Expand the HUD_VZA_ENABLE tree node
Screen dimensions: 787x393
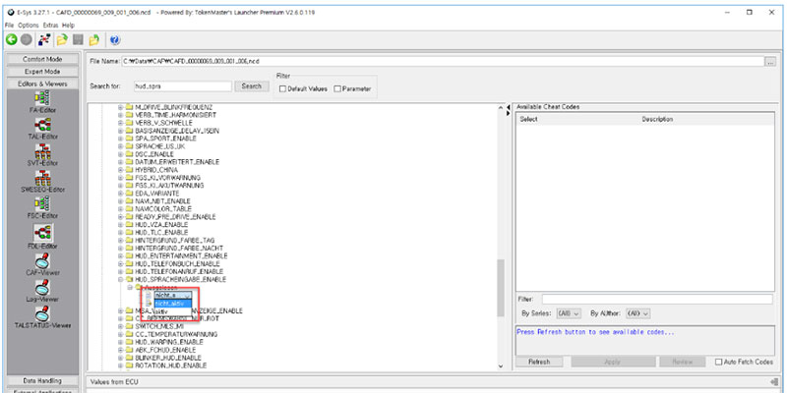(x=120, y=225)
